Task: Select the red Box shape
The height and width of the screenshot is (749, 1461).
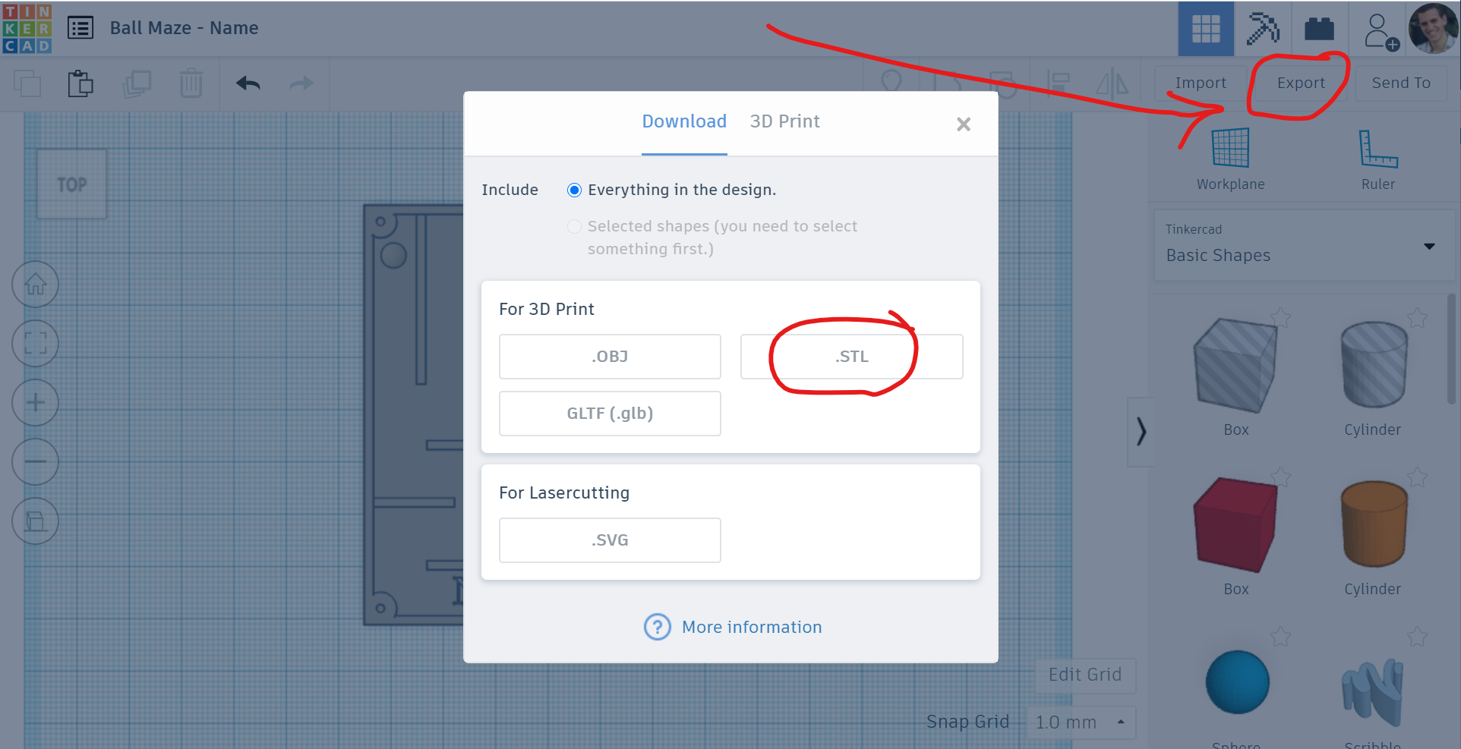Action: (x=1235, y=524)
